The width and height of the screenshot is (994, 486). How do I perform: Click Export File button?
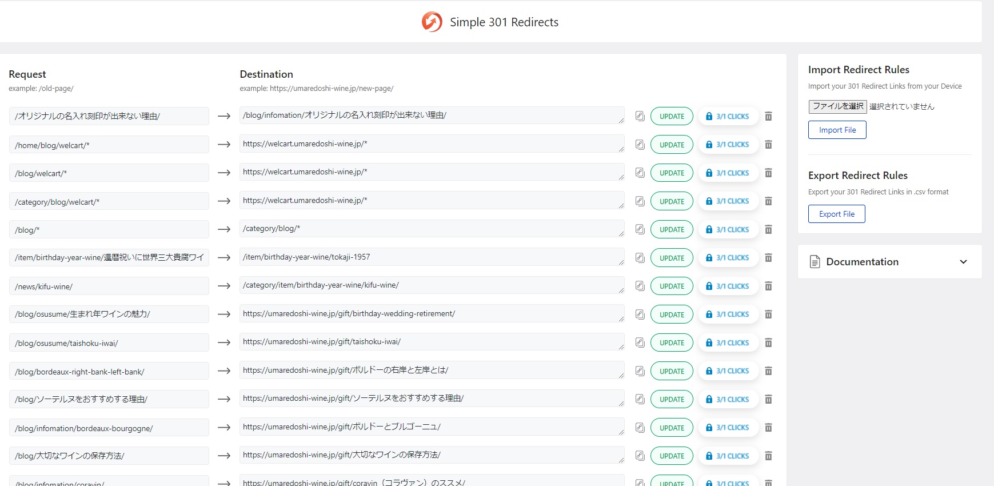837,214
